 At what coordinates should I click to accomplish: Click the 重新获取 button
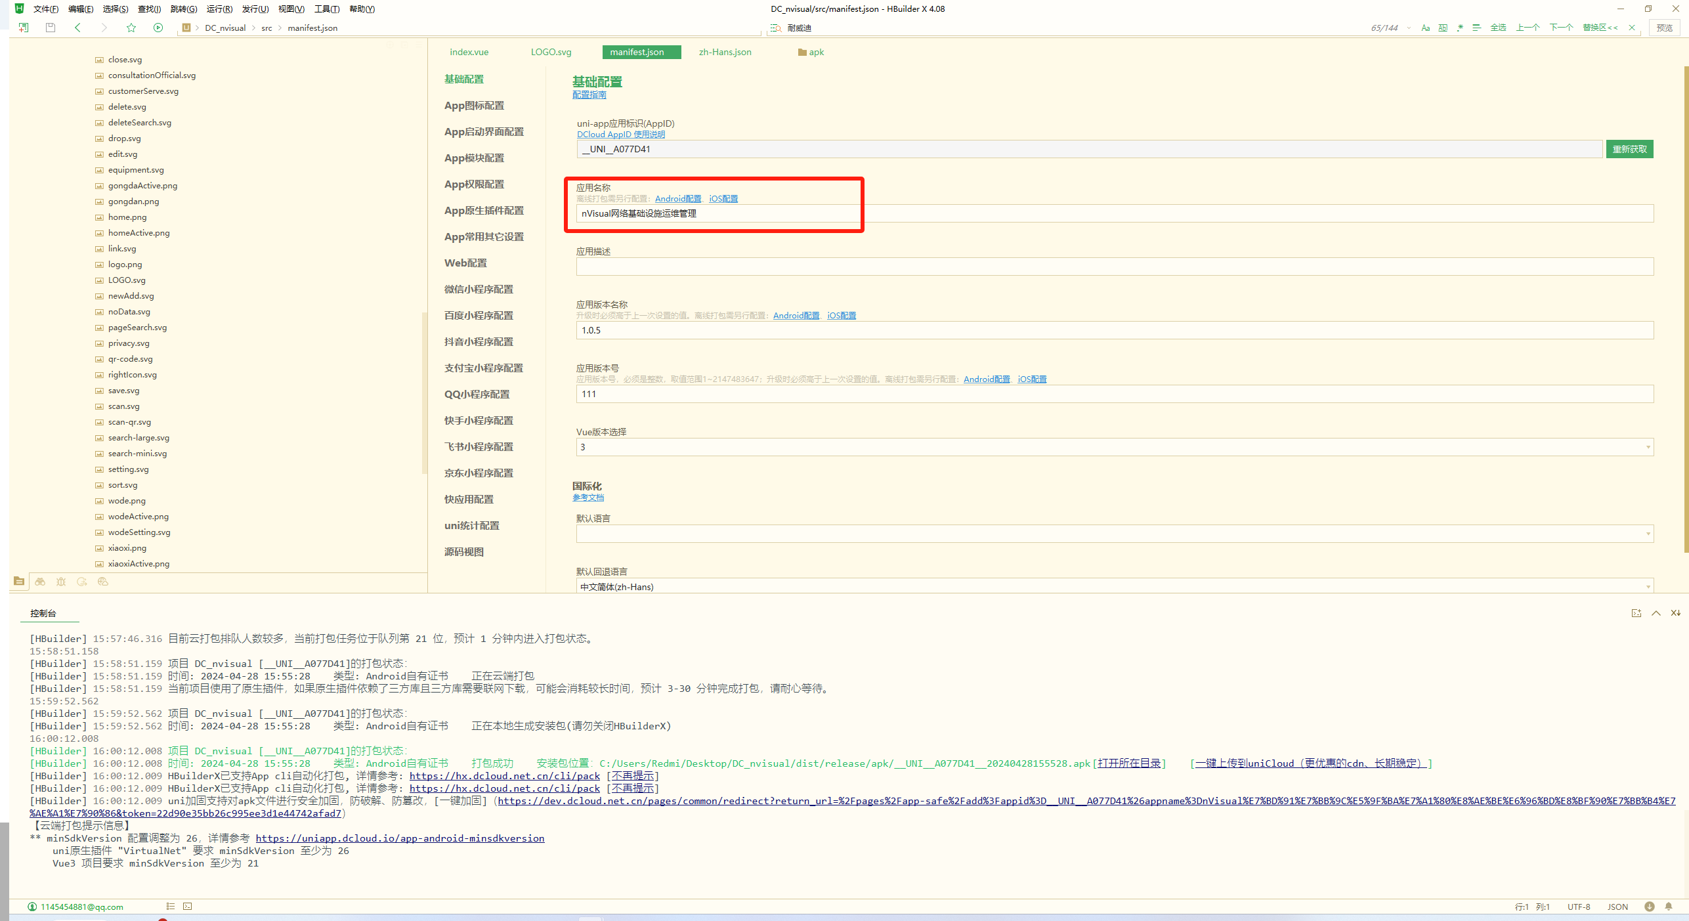1629,149
